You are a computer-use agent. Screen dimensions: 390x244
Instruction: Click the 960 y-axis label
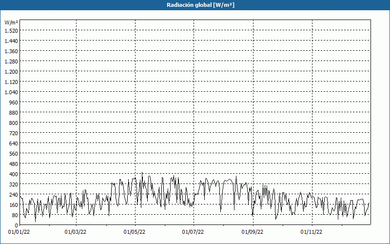coord(14,102)
